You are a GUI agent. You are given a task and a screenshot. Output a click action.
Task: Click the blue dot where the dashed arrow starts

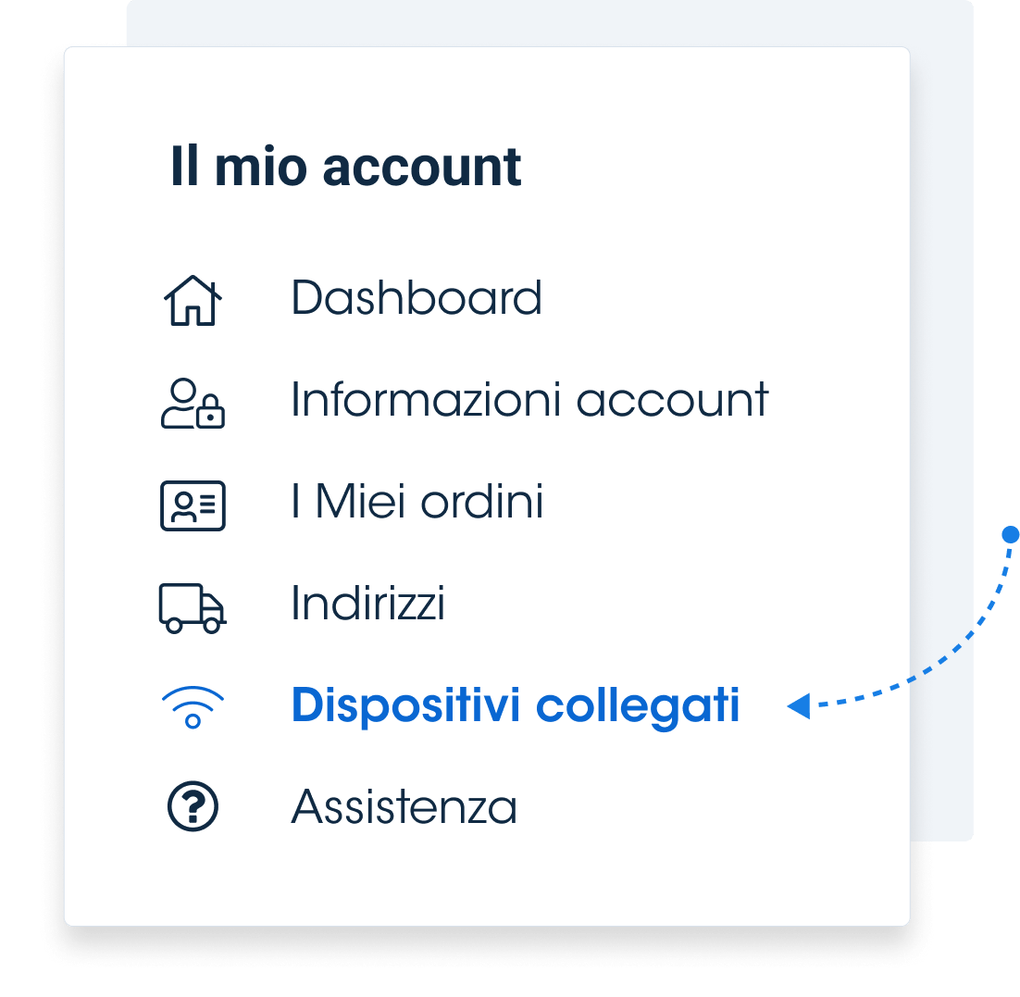pos(1010,534)
